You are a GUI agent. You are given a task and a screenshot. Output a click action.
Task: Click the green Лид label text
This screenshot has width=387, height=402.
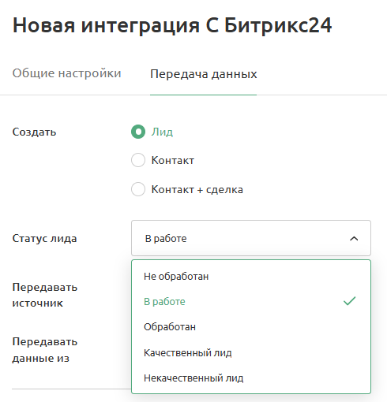coord(162,132)
